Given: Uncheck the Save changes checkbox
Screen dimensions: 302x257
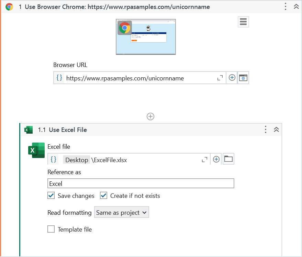Looking at the screenshot, I should pos(51,195).
